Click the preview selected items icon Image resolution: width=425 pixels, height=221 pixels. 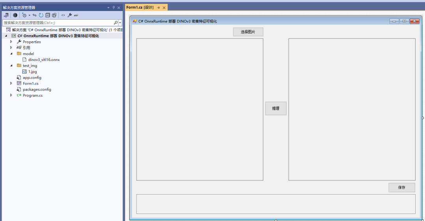coord(76,15)
